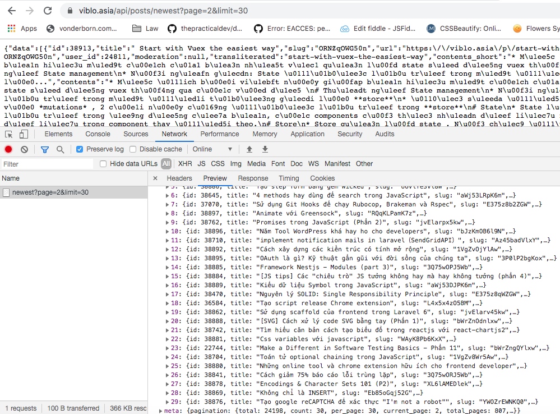Stop recording network log

coord(8,149)
